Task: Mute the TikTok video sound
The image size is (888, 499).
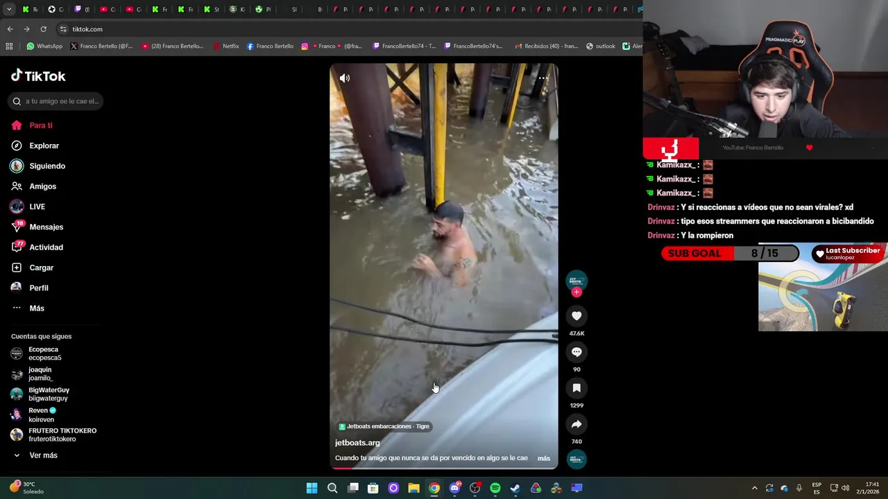Action: (x=344, y=78)
